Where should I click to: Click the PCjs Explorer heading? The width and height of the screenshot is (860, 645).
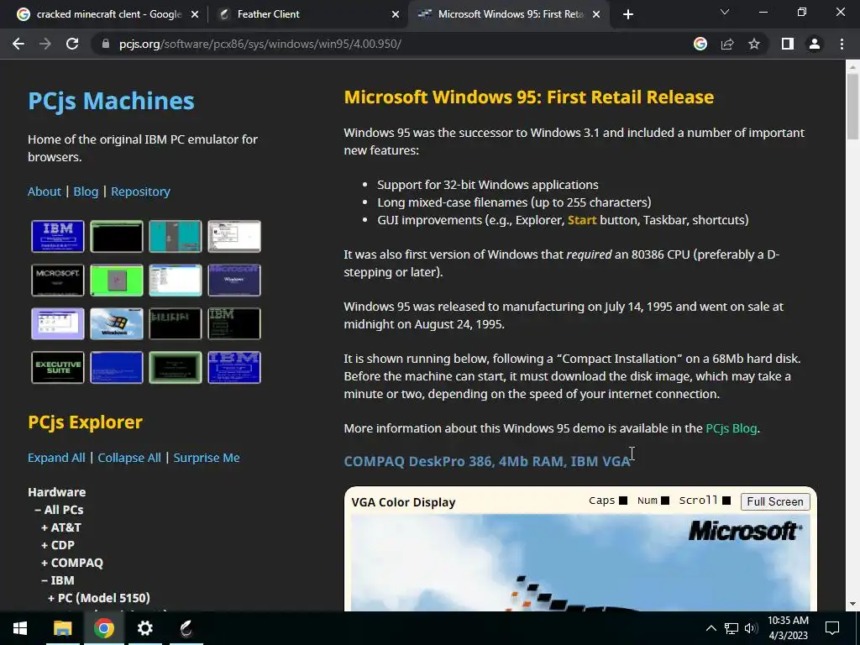click(85, 422)
